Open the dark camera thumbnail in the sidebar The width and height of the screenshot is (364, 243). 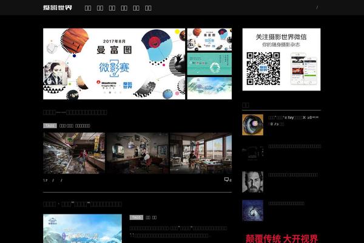252,152
